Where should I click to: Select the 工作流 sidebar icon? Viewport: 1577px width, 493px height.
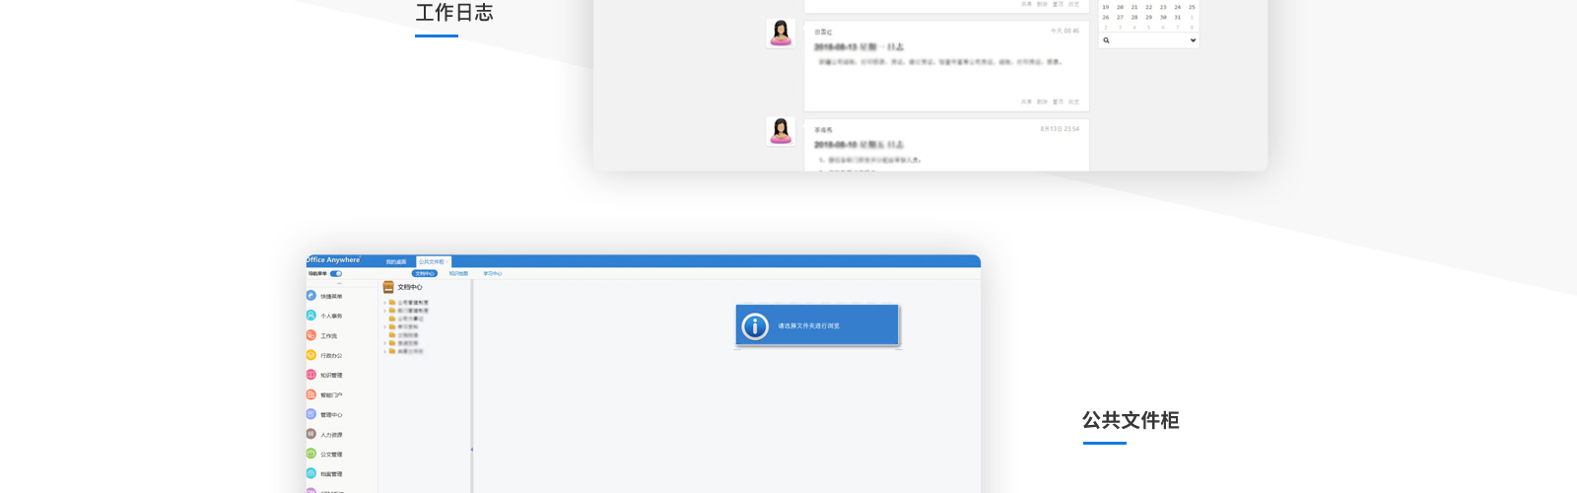tap(311, 335)
